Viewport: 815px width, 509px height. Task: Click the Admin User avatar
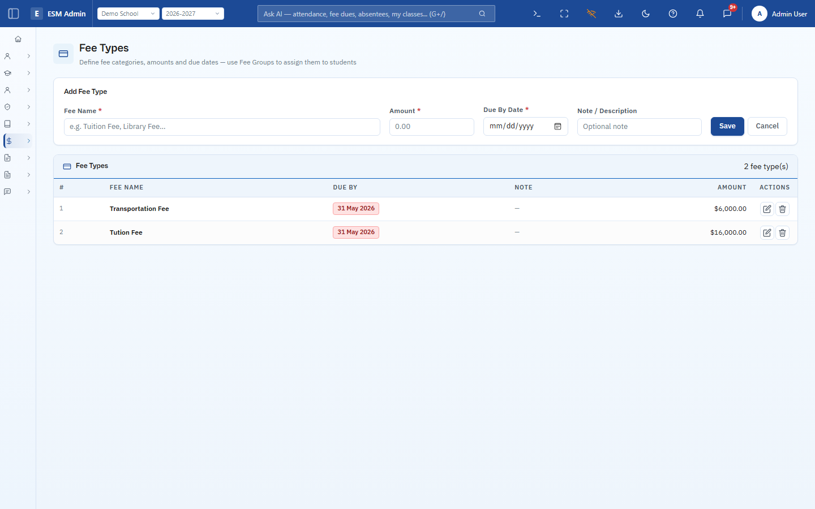click(x=760, y=14)
